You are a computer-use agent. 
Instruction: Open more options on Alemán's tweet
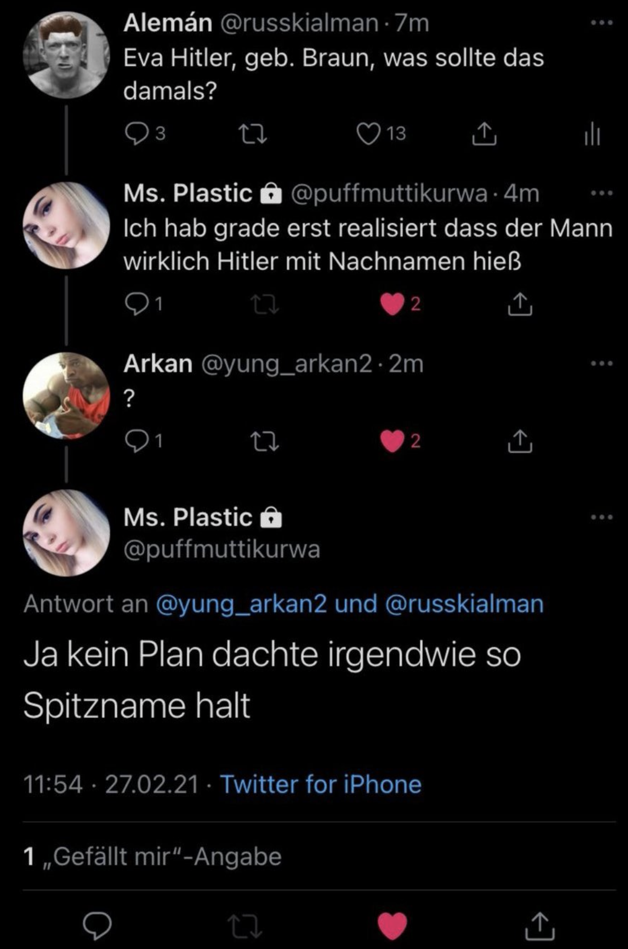(x=602, y=23)
